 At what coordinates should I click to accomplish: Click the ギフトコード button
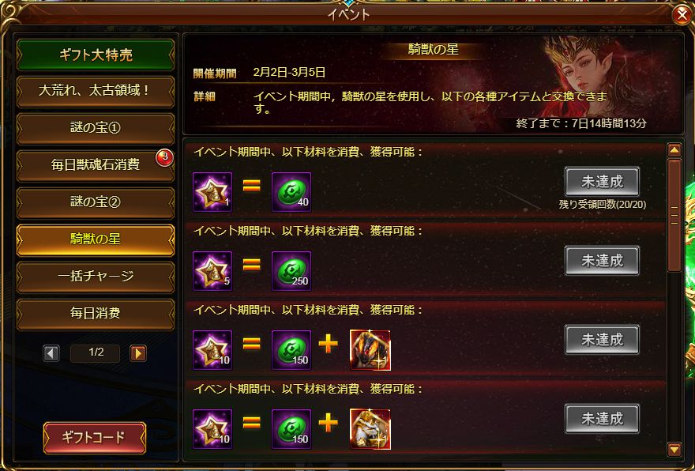pos(95,438)
